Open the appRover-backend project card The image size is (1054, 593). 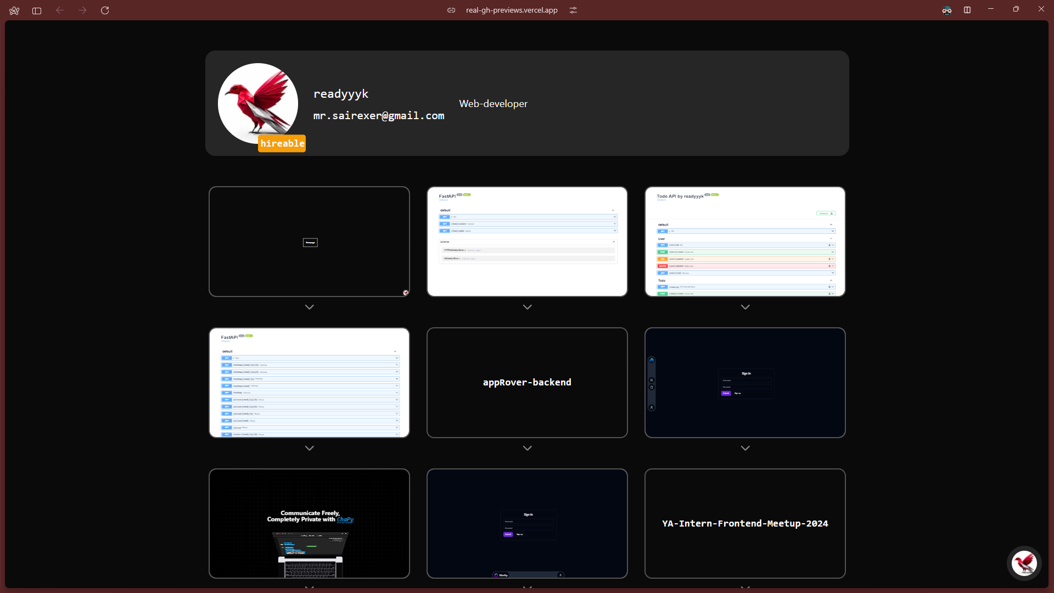pos(527,383)
